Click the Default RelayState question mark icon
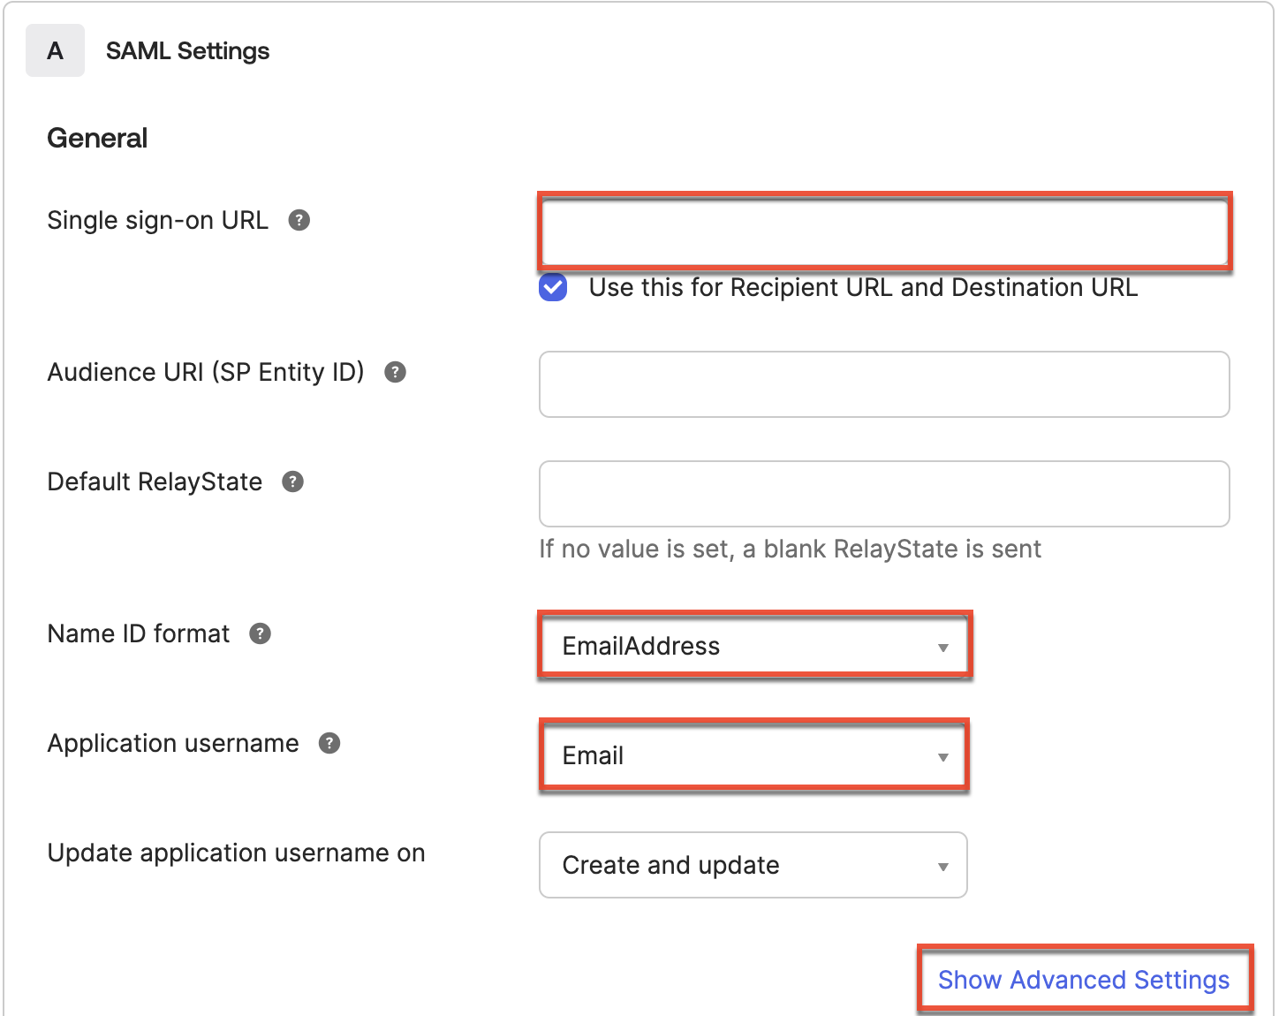 292,481
